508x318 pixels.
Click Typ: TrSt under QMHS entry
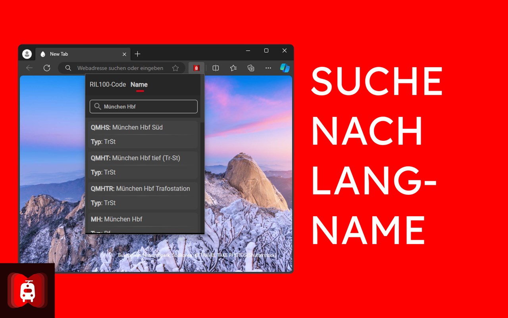[x=103, y=142]
